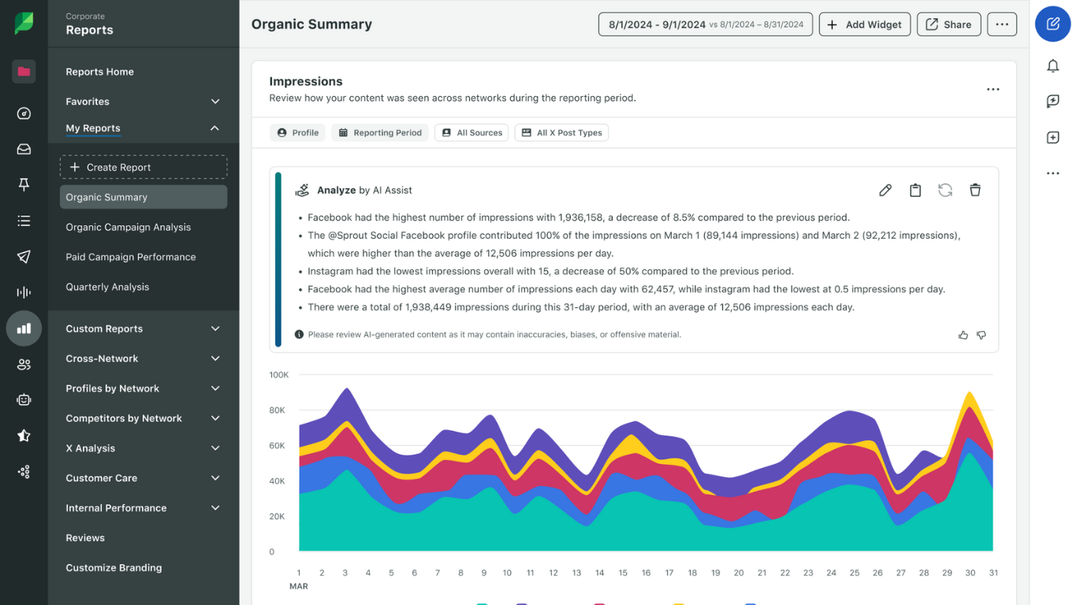The image size is (1077, 605).
Task: Collapse the My Reports section
Action: pos(214,128)
